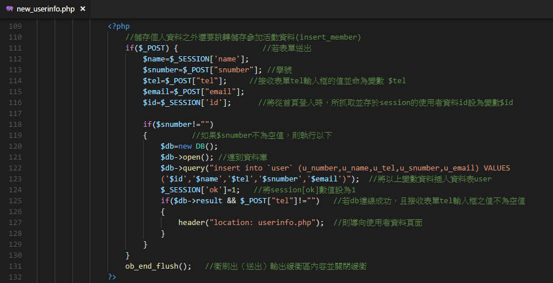553x283 pixels.
Task: Click the closing ?> tag
Action: pos(112,277)
